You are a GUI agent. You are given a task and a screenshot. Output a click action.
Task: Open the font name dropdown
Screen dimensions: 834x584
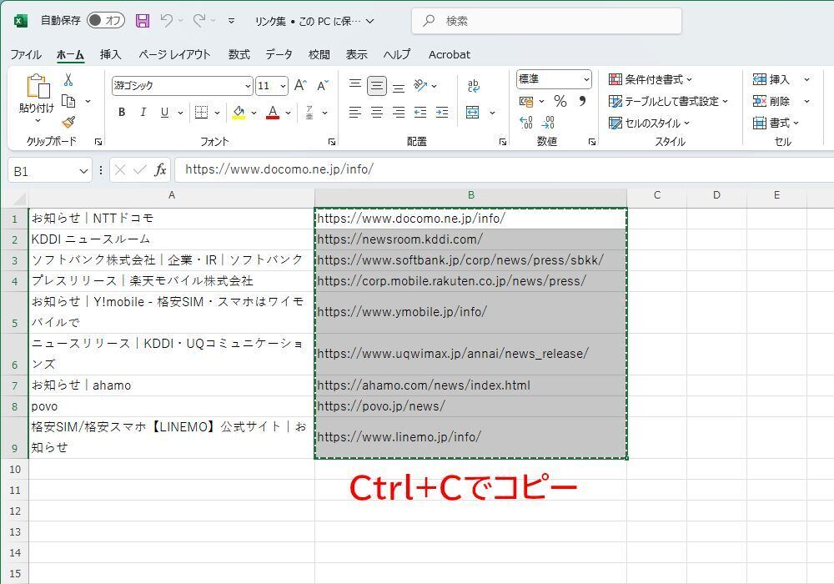point(248,86)
